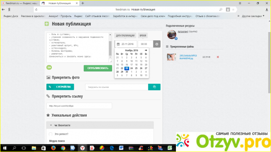The height and width of the screenshot is (152, 271).
Task: Click the clock icon beside the time field
Action: tap(157, 44)
